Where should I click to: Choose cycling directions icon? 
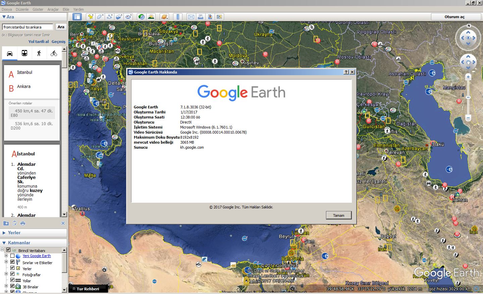54,53
